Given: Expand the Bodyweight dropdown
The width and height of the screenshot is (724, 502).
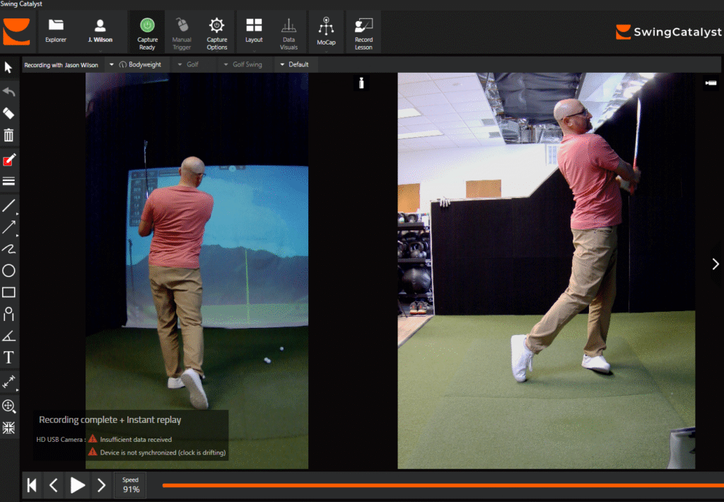Looking at the screenshot, I should coord(139,64).
